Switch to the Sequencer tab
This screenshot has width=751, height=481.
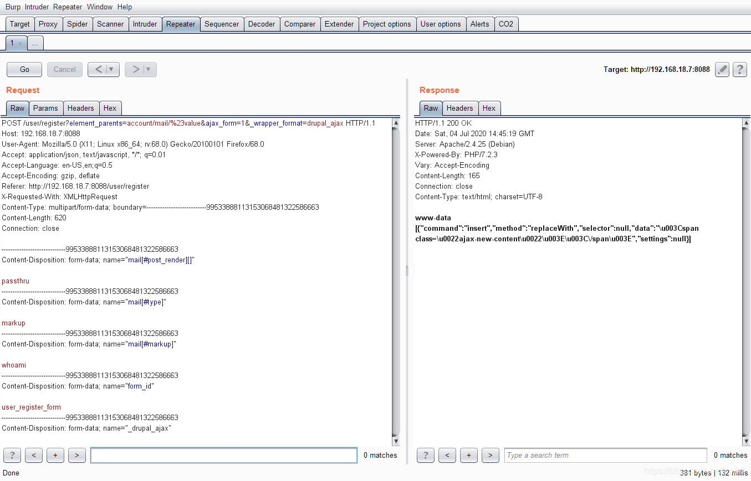(x=222, y=24)
